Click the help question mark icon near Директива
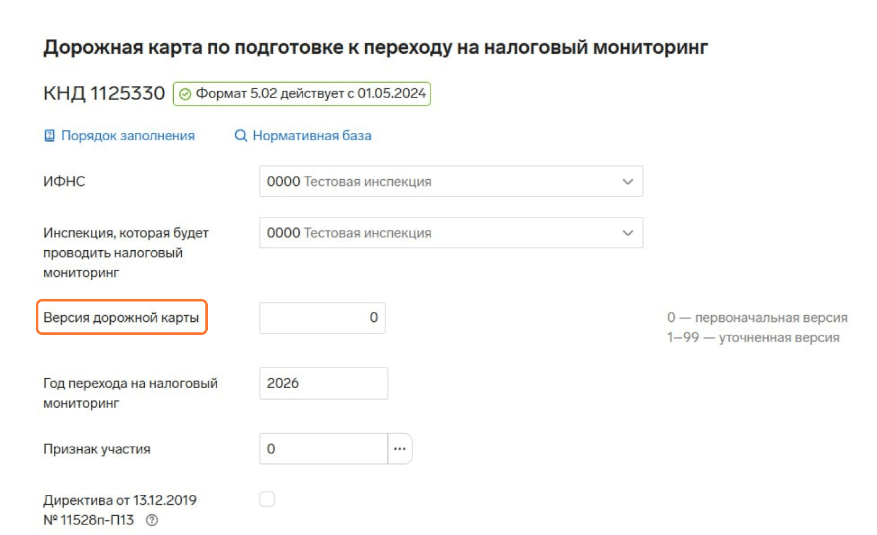This screenshot has width=877, height=535. (x=152, y=521)
